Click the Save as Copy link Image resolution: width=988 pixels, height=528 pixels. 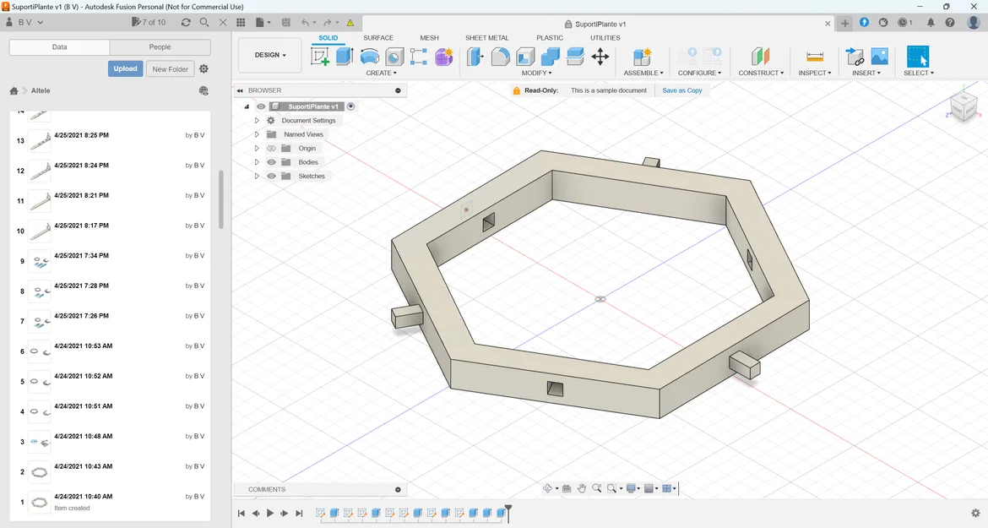click(x=681, y=90)
